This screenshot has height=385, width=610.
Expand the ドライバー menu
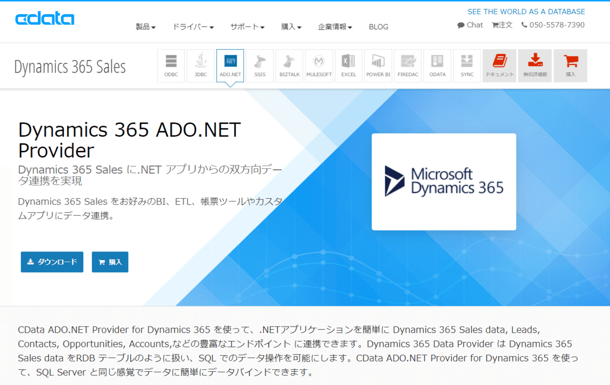193,27
